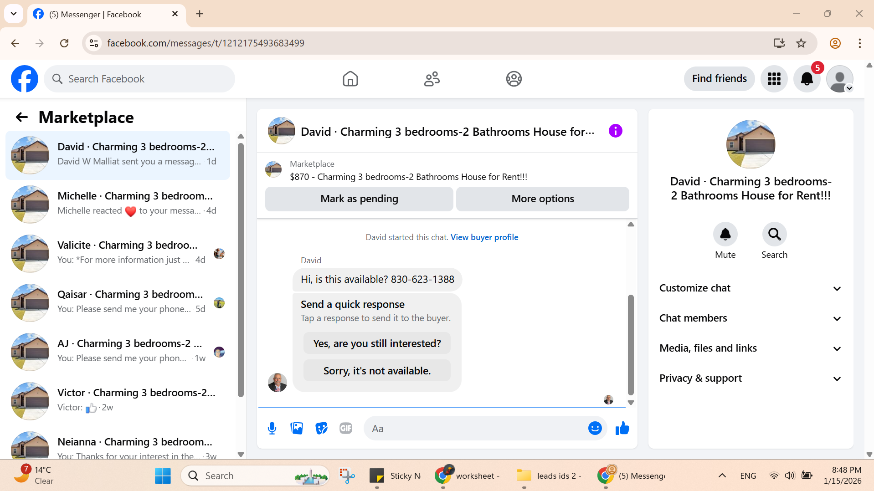Click message area scrollbar up arrow
874x491 pixels.
[631, 224]
